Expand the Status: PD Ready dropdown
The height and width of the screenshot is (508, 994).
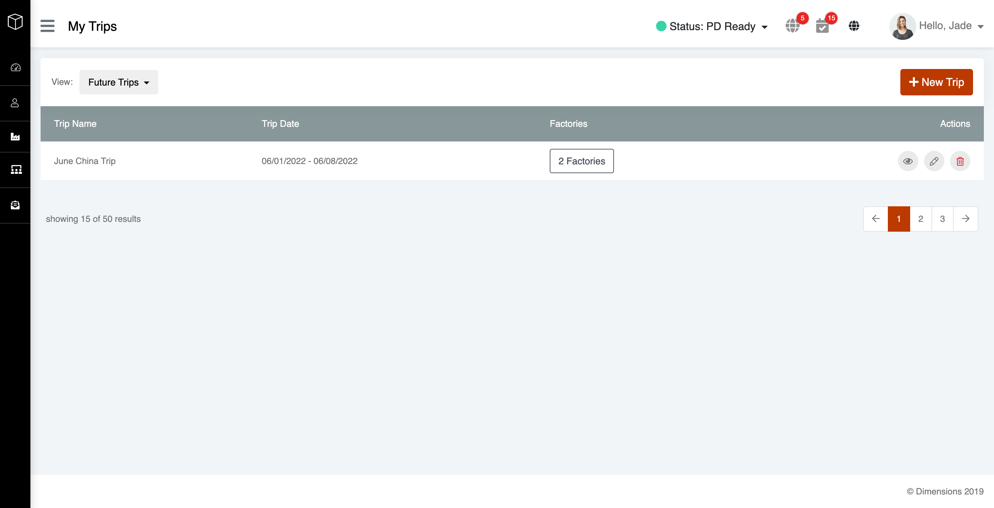tap(712, 26)
